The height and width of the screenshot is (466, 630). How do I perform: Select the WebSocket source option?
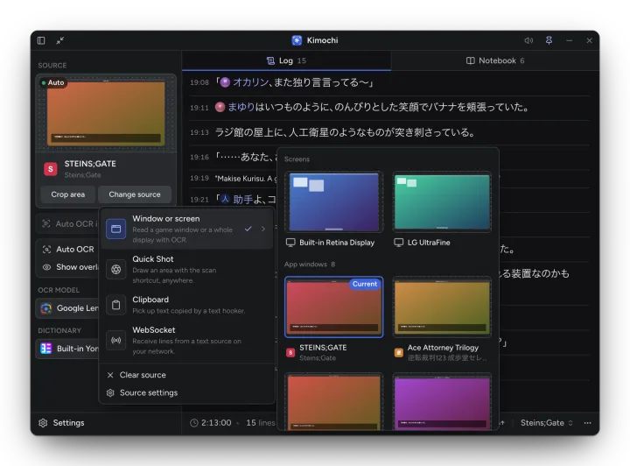(x=187, y=340)
